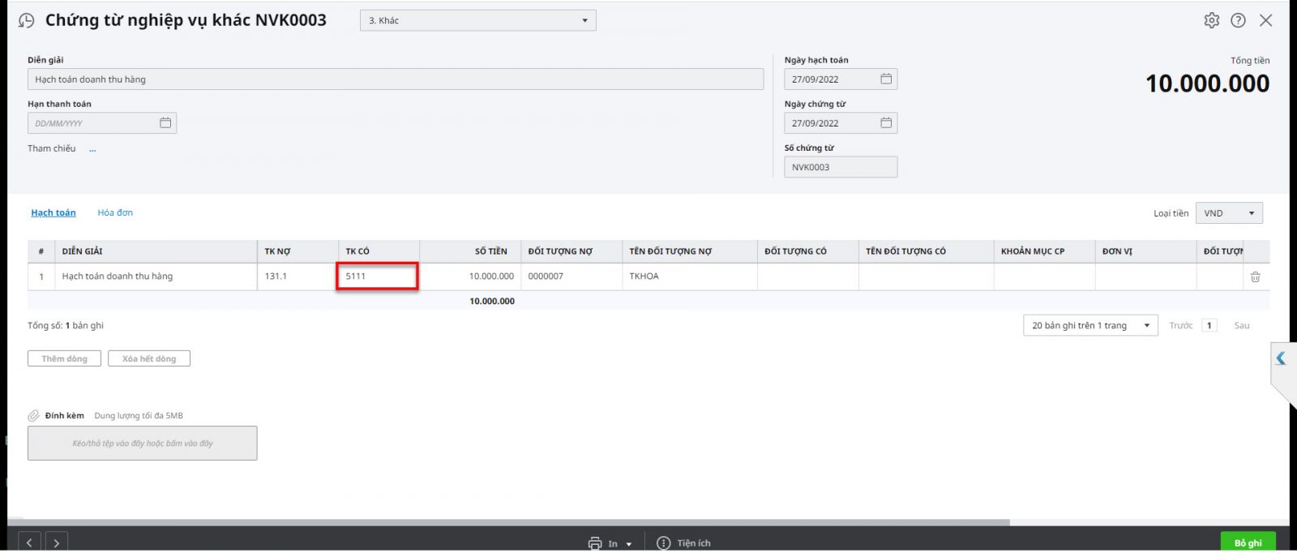Viewport: 1297px width, 553px height.
Task: Go to next voucher arrow
Action: tap(57, 542)
